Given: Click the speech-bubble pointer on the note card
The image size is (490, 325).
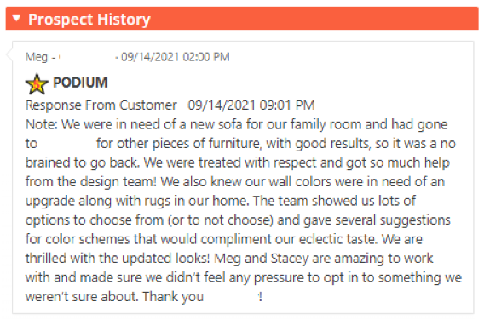Looking at the screenshot, I should [9, 54].
